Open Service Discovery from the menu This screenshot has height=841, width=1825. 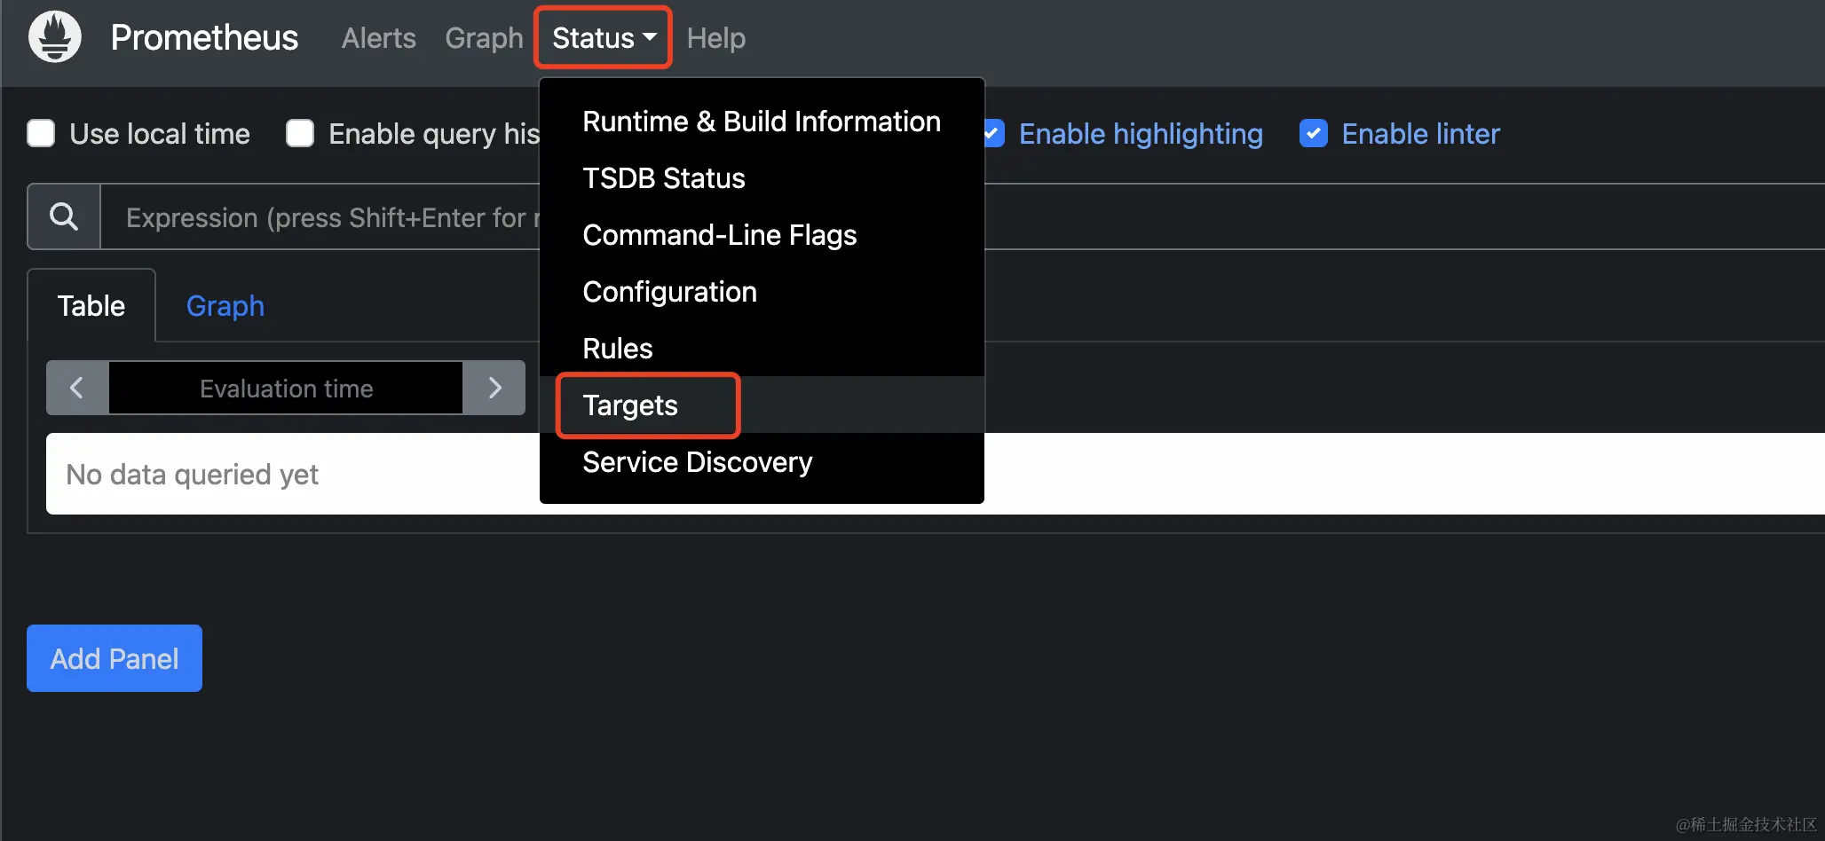(x=697, y=462)
